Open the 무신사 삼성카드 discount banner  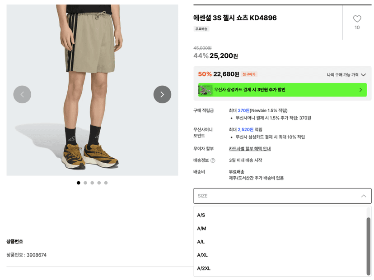click(x=282, y=90)
